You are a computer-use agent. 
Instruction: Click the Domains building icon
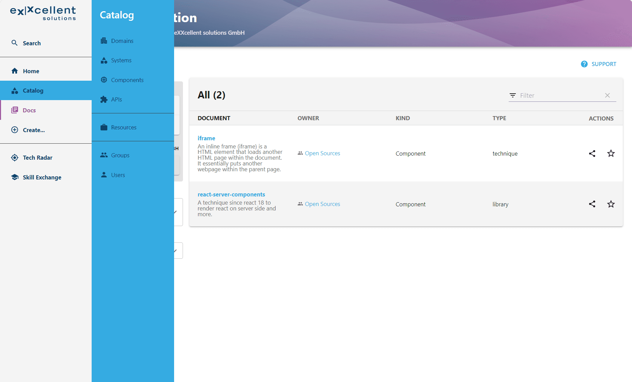(x=104, y=41)
